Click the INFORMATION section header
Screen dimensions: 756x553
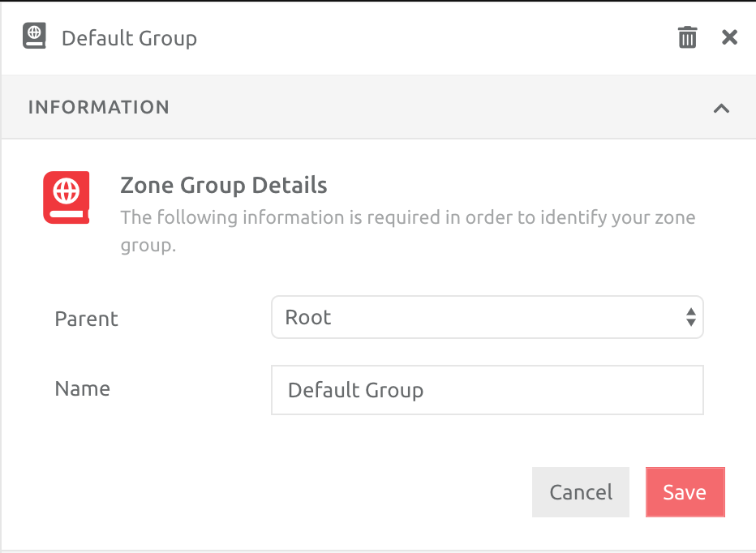click(x=99, y=106)
